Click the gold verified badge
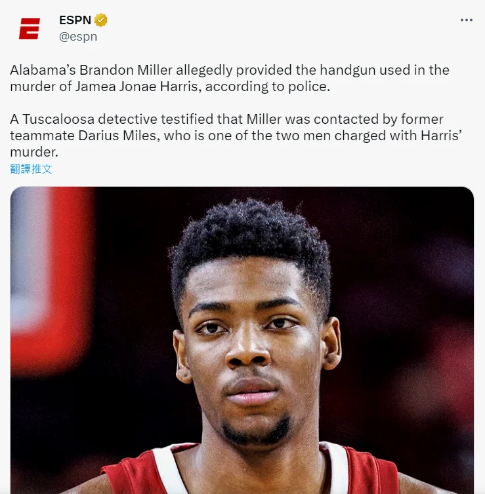The height and width of the screenshot is (494, 485). (x=100, y=20)
